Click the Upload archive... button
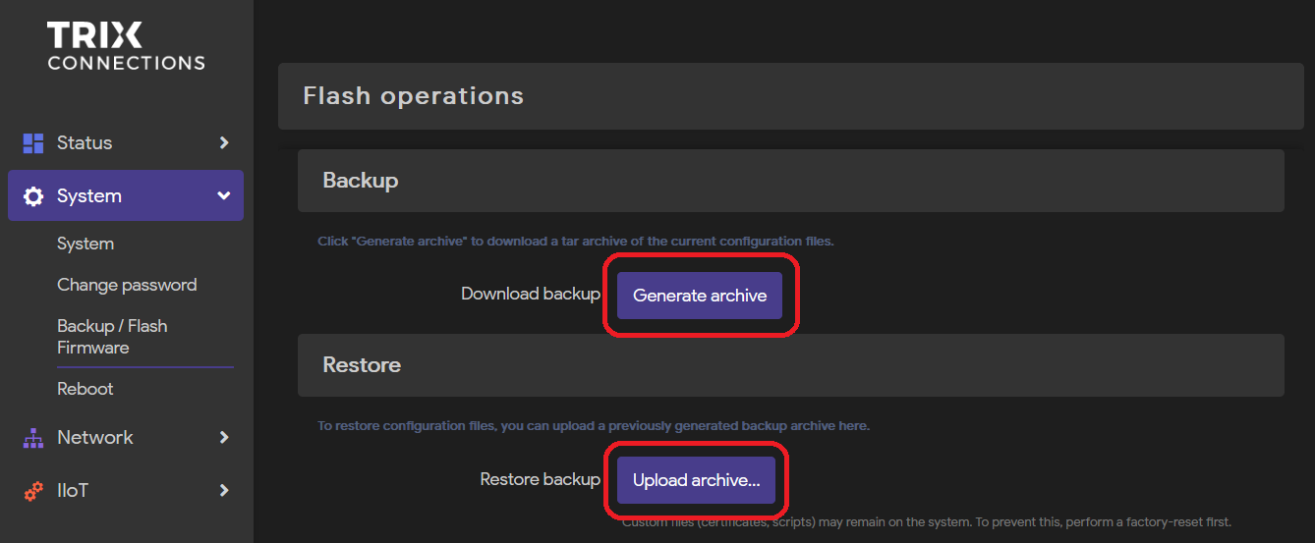This screenshot has width=1315, height=543. tap(697, 480)
